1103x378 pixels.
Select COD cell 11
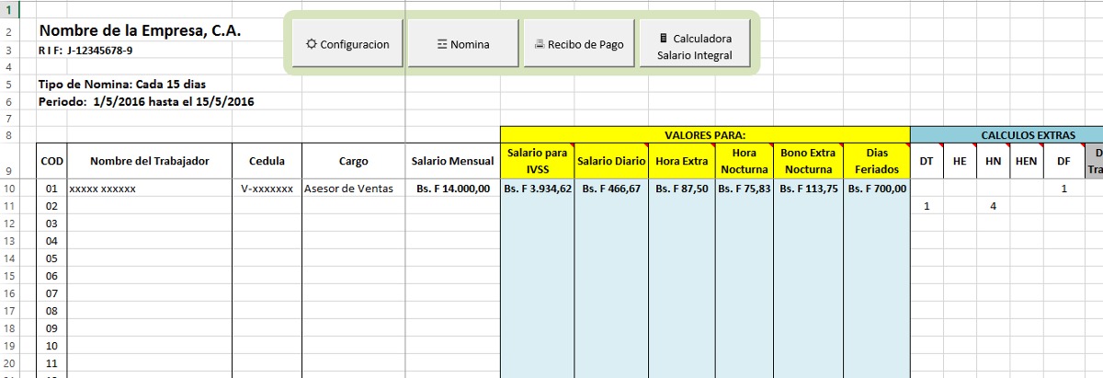(51, 363)
